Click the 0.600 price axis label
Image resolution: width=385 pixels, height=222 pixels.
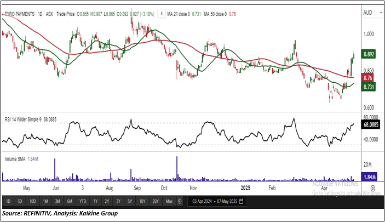pos(369,107)
